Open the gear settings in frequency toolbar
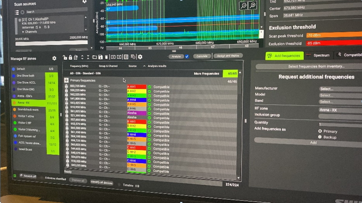Image resolution: width=362 pixels, height=203 pixels. coord(140,57)
